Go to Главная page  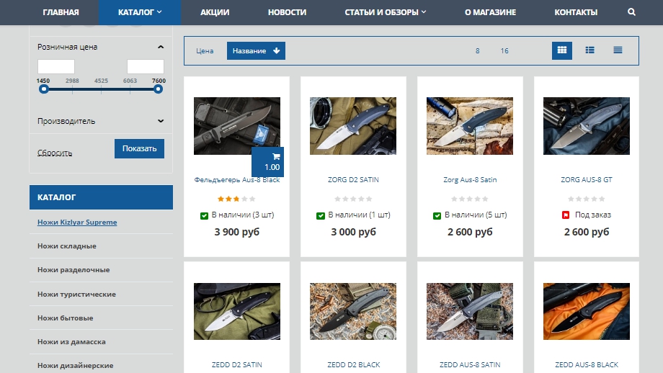pos(61,12)
